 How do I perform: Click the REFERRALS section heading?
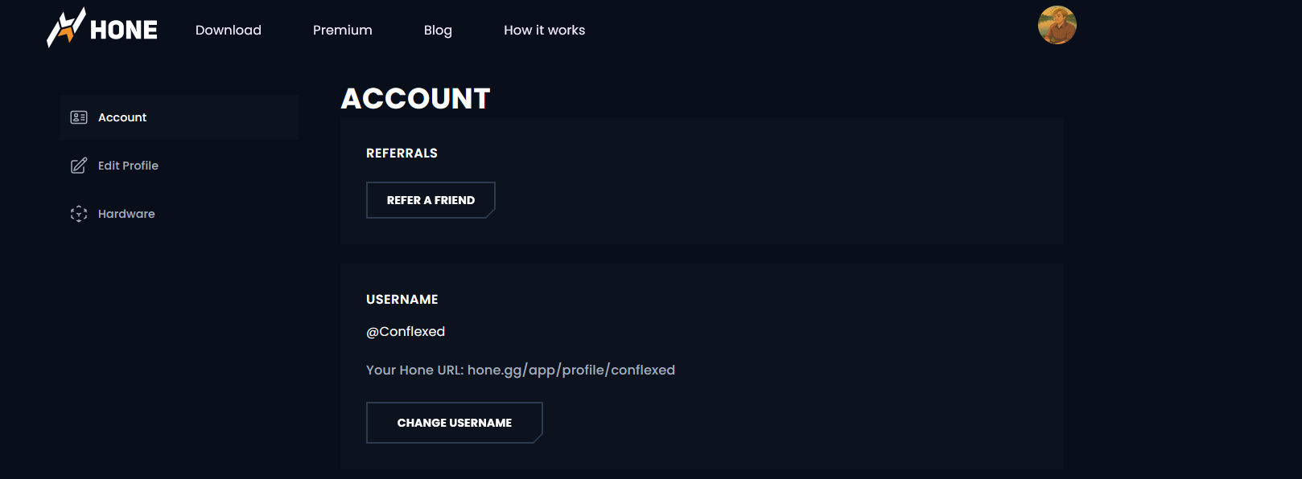pyautogui.click(x=402, y=153)
